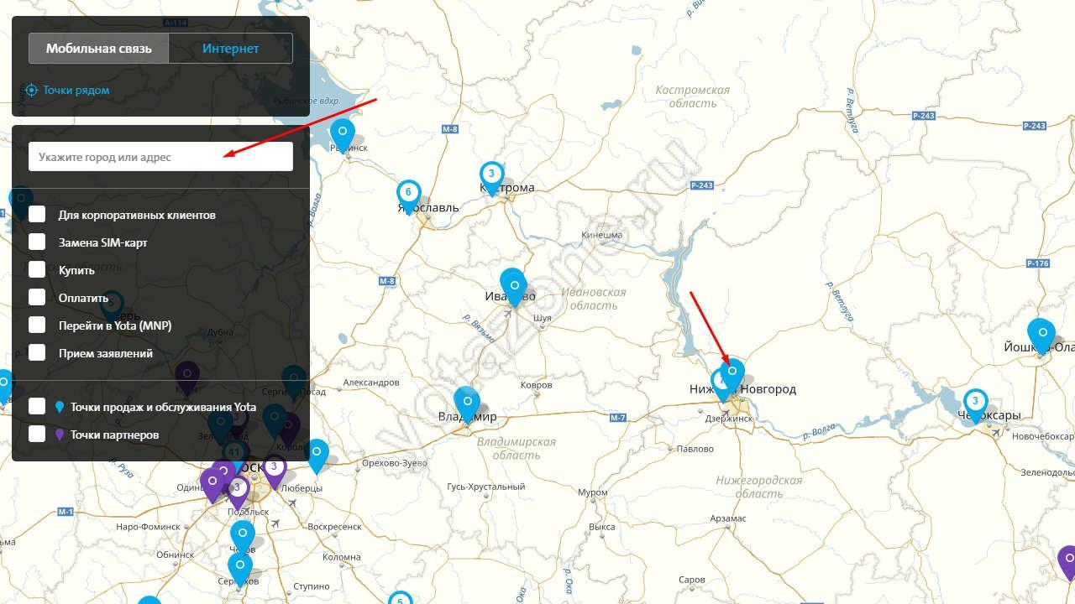Select the blue pin at Нижний Новгород
1075x604 pixels.
click(x=732, y=375)
